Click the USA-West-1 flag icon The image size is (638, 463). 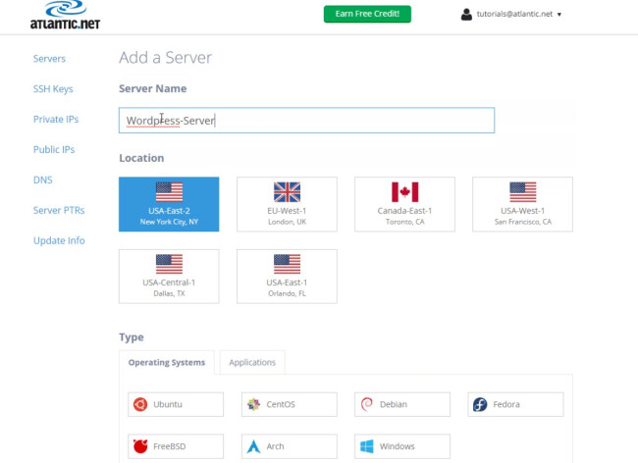coord(522,192)
